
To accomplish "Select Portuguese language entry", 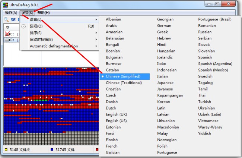I will (167, 152).
